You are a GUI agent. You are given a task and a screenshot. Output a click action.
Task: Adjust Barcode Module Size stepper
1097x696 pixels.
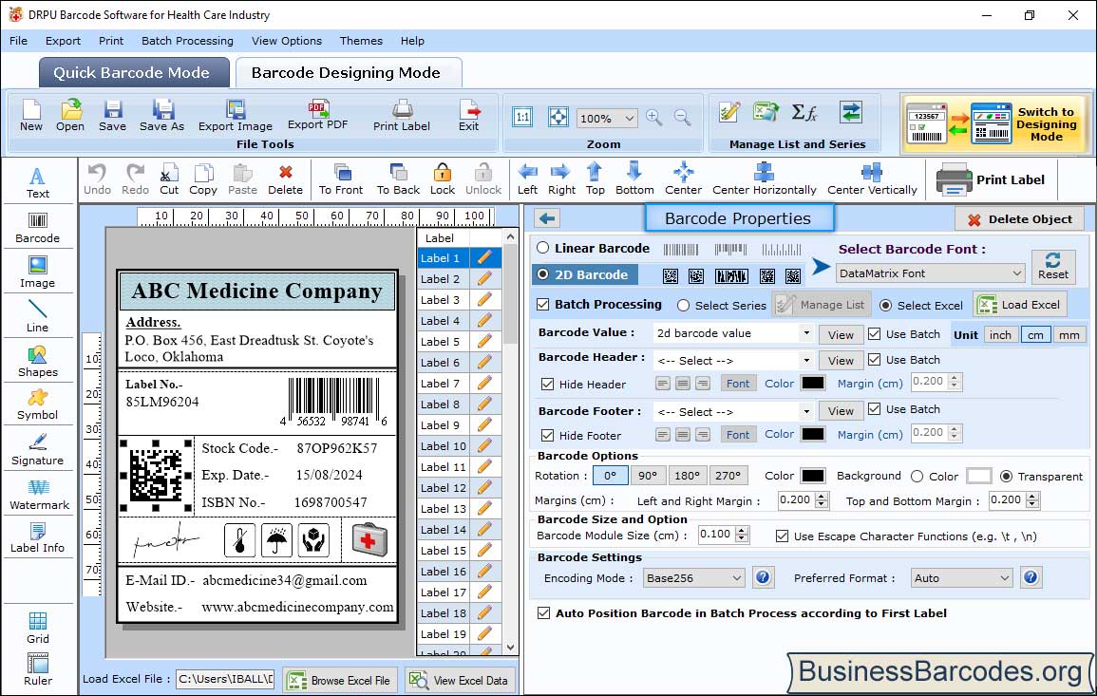pos(742,536)
